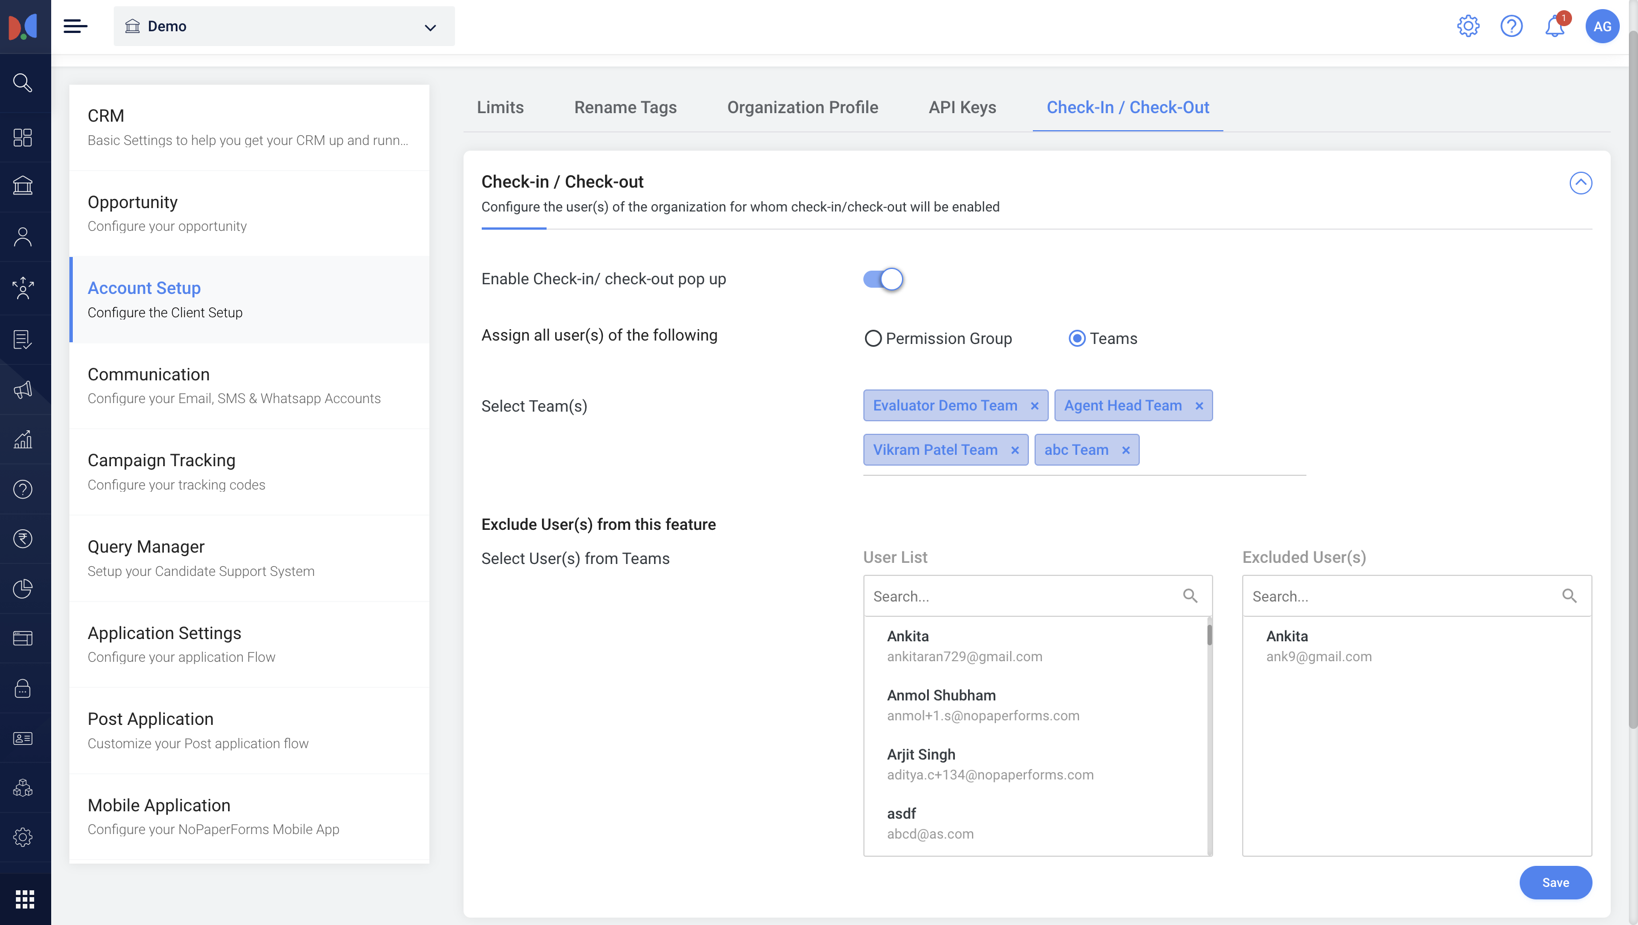Open the Opportunity settings section

click(x=249, y=214)
